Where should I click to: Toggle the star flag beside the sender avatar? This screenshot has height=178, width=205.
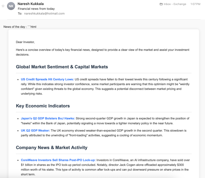3,6
